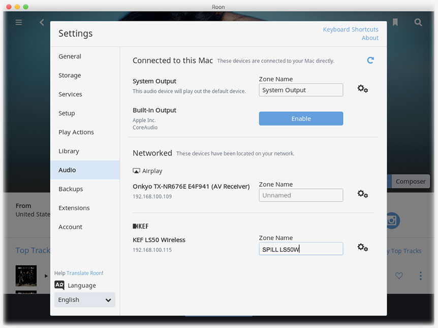Image resolution: width=438 pixels, height=328 pixels.
Task: Open the About link
Action: tap(370, 38)
